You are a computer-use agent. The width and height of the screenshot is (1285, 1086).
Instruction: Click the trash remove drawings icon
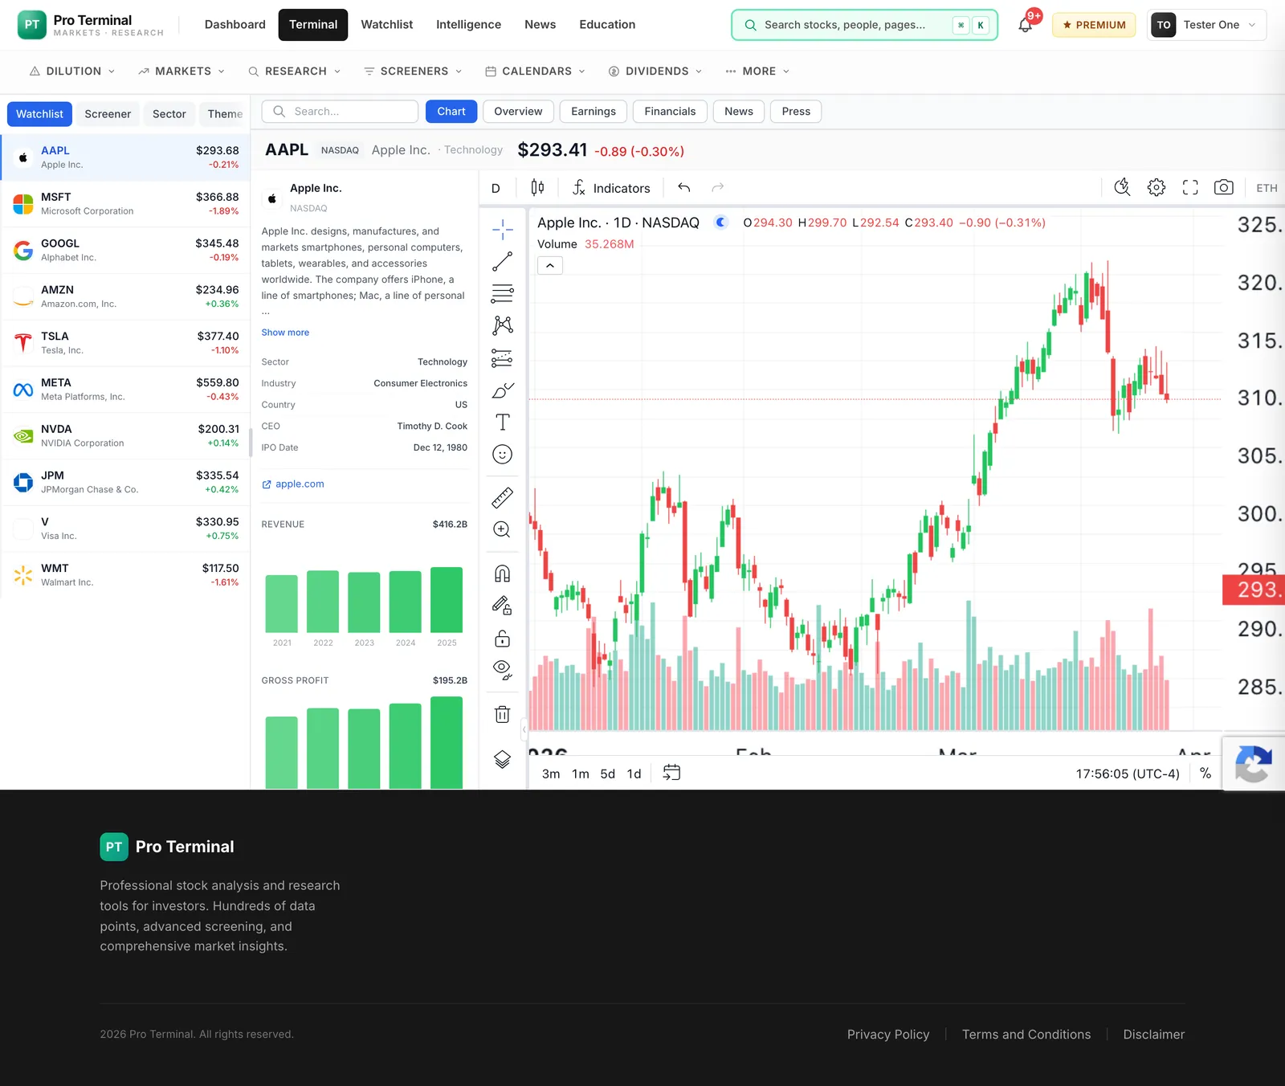(x=503, y=714)
